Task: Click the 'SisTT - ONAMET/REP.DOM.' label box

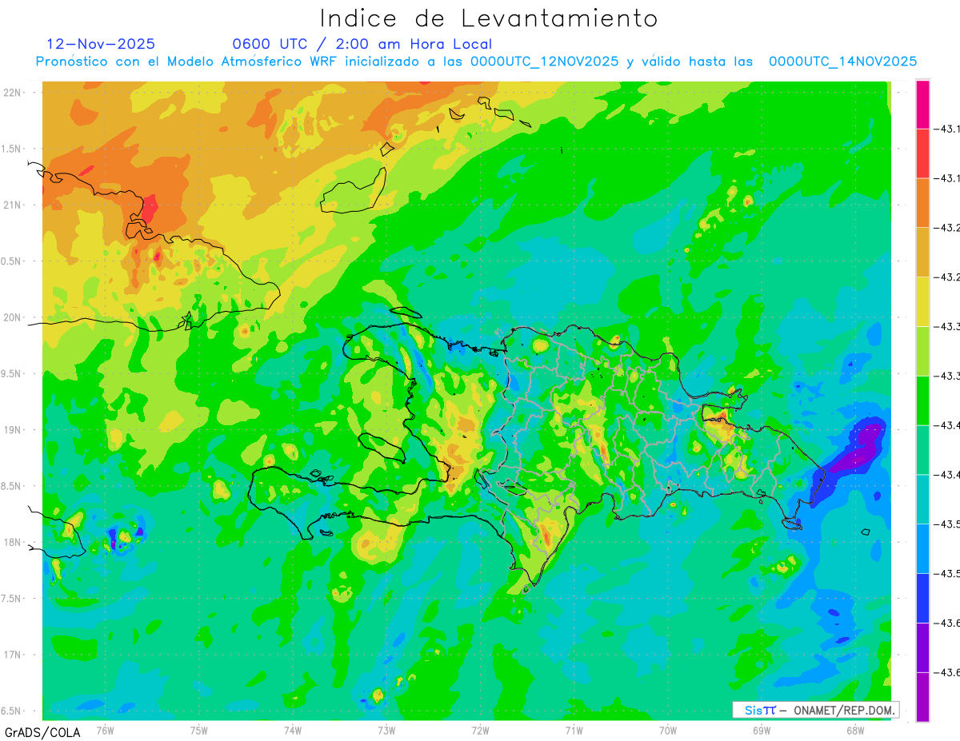Action: click(816, 710)
